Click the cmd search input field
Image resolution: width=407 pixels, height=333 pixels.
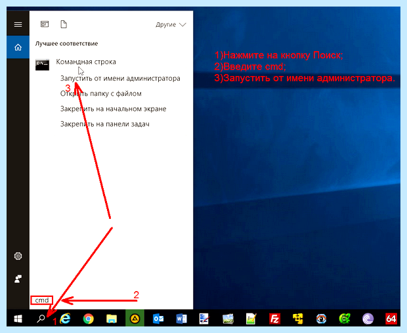[42, 300]
